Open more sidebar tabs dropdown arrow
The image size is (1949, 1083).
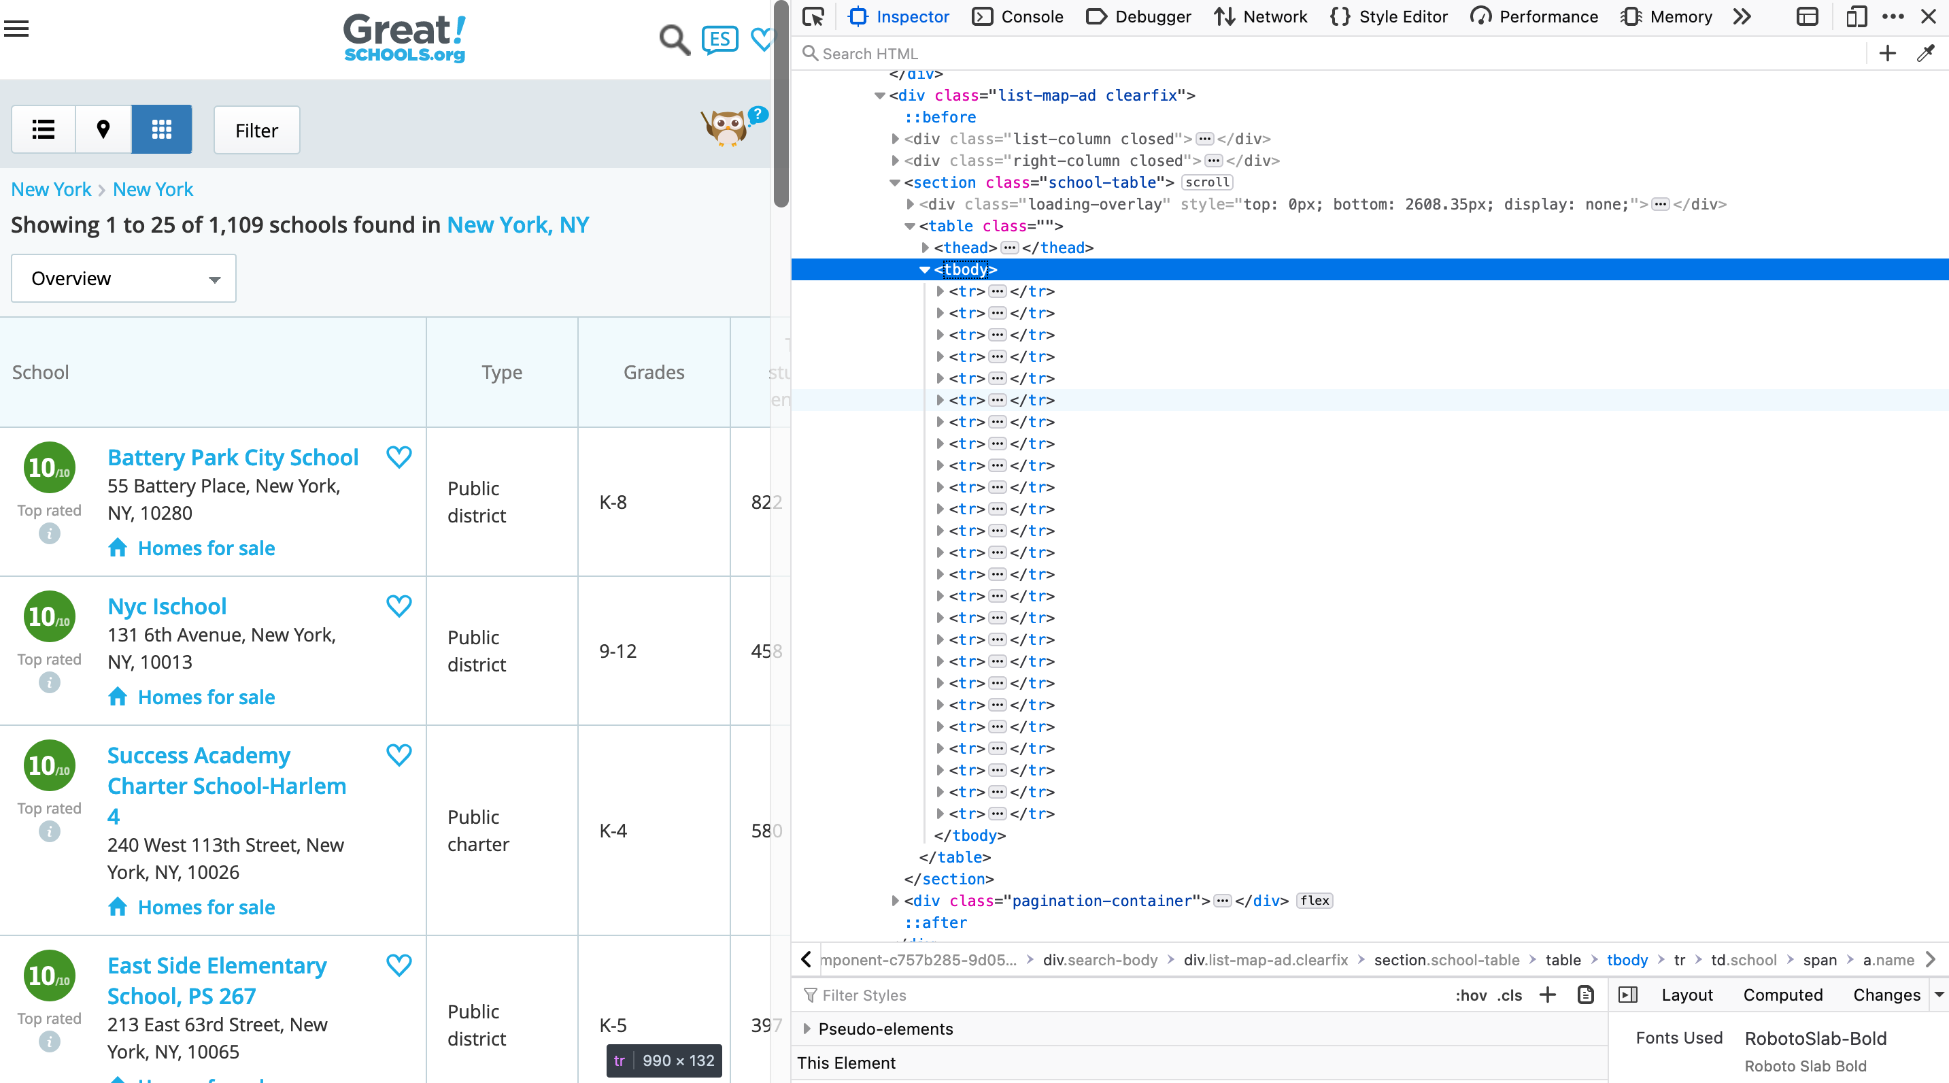pos(1939,995)
